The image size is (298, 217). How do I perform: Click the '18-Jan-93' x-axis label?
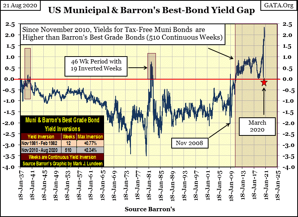point(184,185)
